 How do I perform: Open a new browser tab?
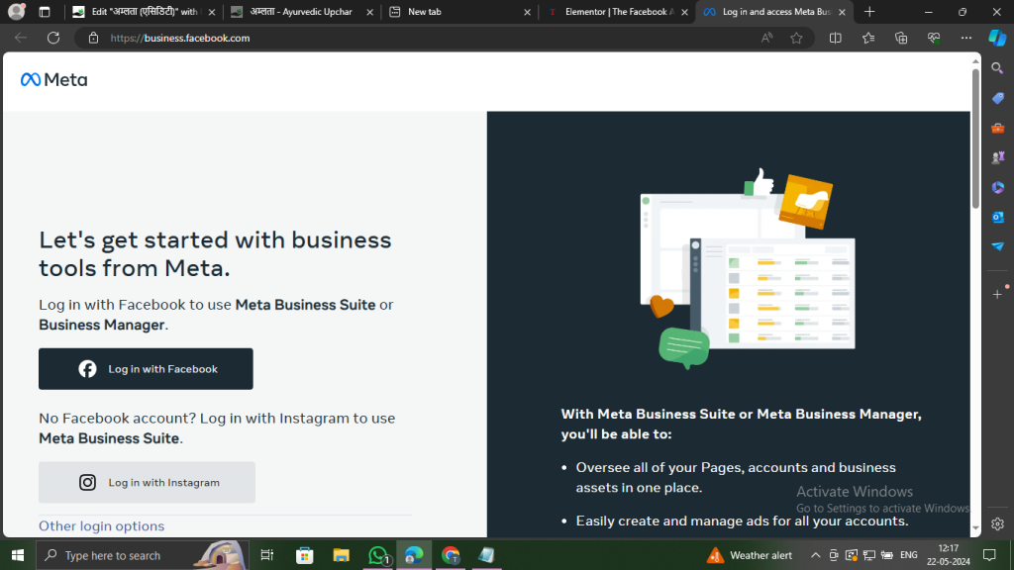click(x=869, y=12)
